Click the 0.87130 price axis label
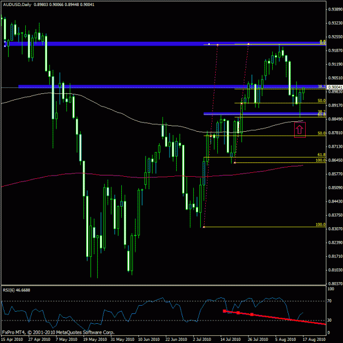This screenshot has width=343, height=343. [x=335, y=147]
